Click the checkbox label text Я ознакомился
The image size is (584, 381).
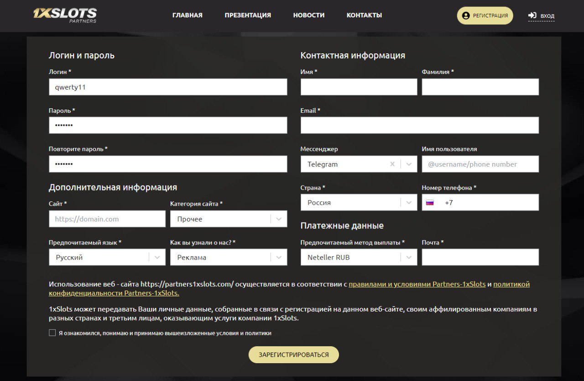pyautogui.click(x=165, y=333)
